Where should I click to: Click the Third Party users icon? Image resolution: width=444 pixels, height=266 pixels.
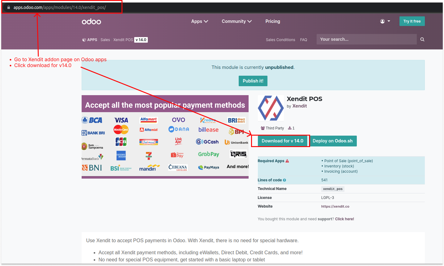pos(263,128)
